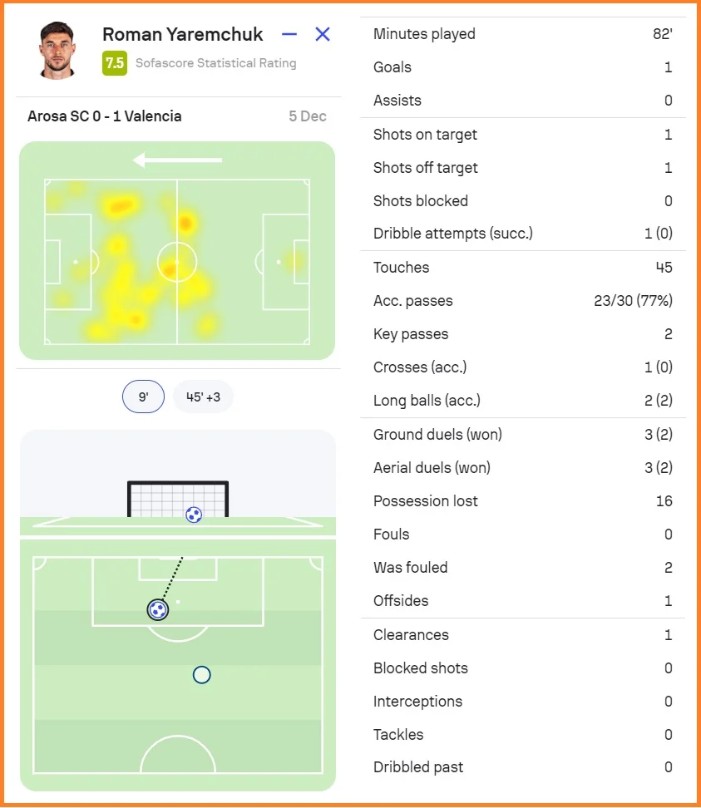Click the Acc. passes 23/30 (77%) value
This screenshot has width=701, height=808.
pyautogui.click(x=633, y=301)
